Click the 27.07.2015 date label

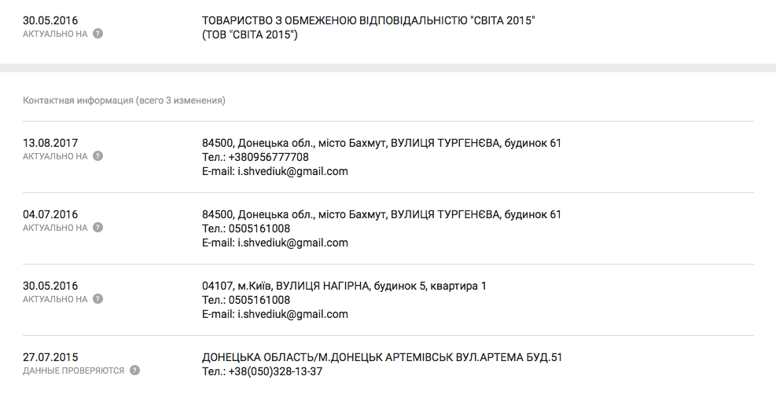tap(50, 357)
